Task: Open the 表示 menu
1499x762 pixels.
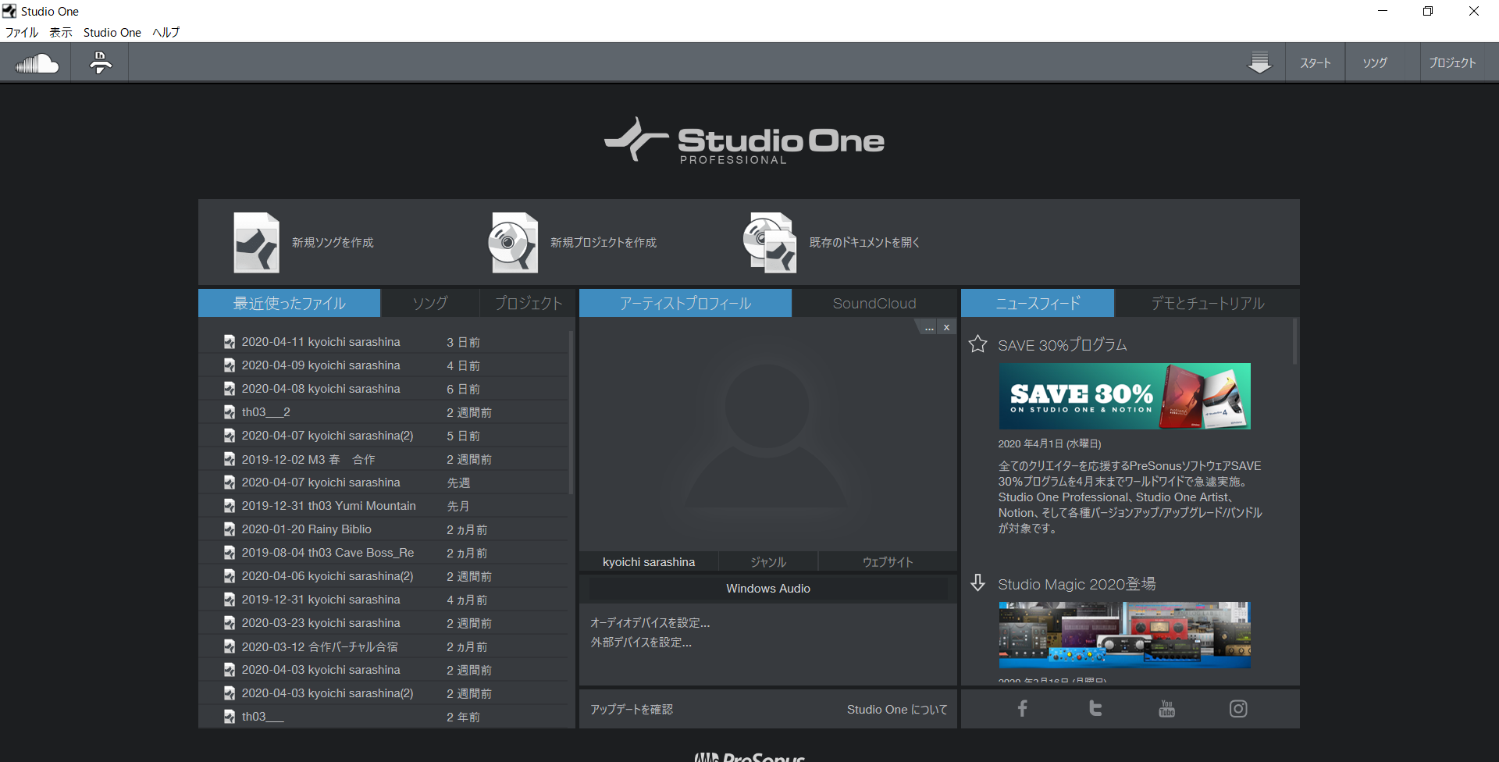Action: click(61, 32)
